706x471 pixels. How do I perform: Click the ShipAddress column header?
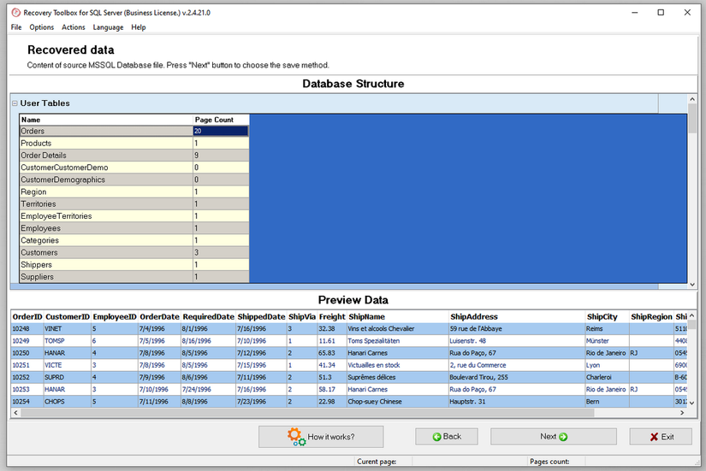[x=516, y=316]
